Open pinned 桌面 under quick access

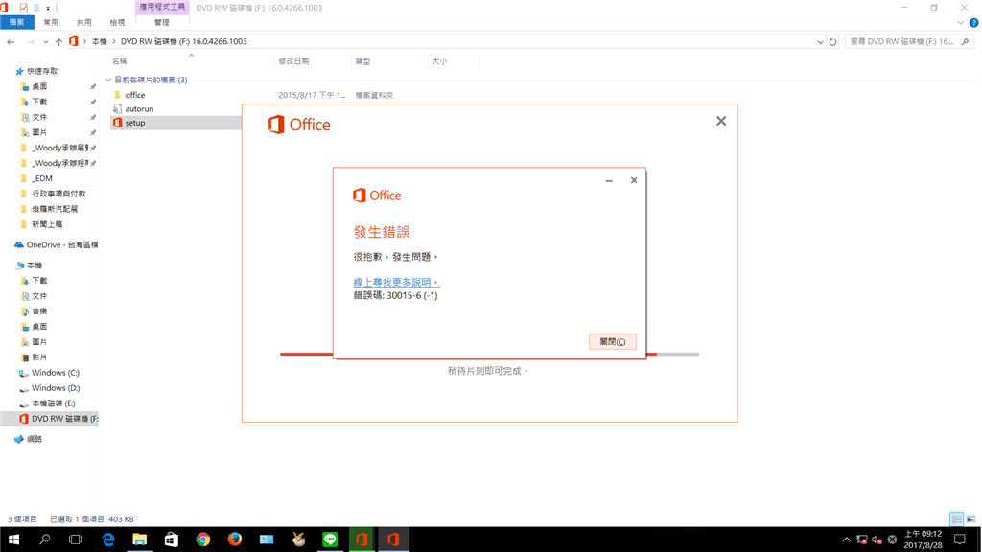pyautogui.click(x=39, y=87)
